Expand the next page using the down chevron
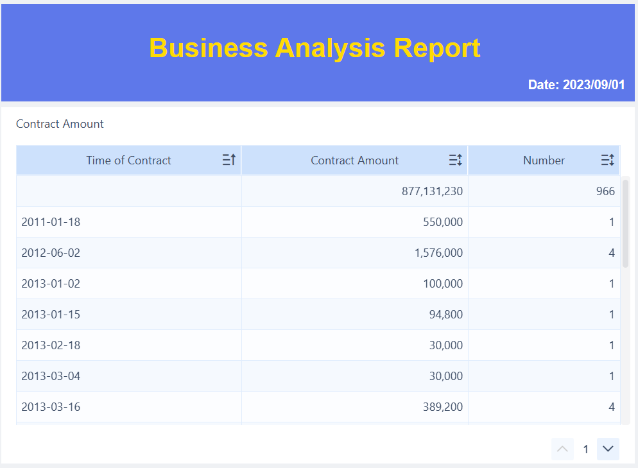Image resolution: width=638 pixels, height=468 pixels. click(x=607, y=449)
